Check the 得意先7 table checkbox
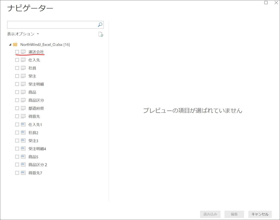This screenshot has height=220, width=280. point(17,173)
